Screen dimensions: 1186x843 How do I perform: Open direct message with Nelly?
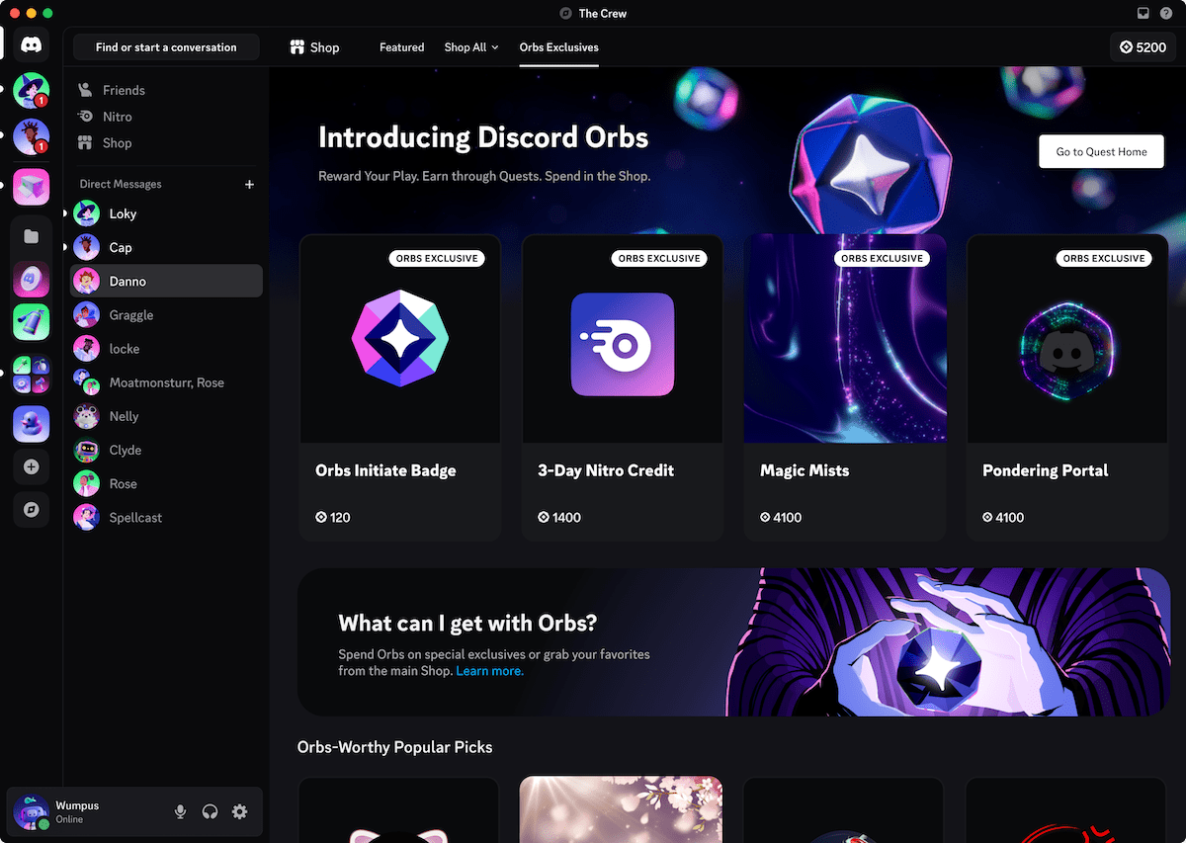(x=166, y=416)
